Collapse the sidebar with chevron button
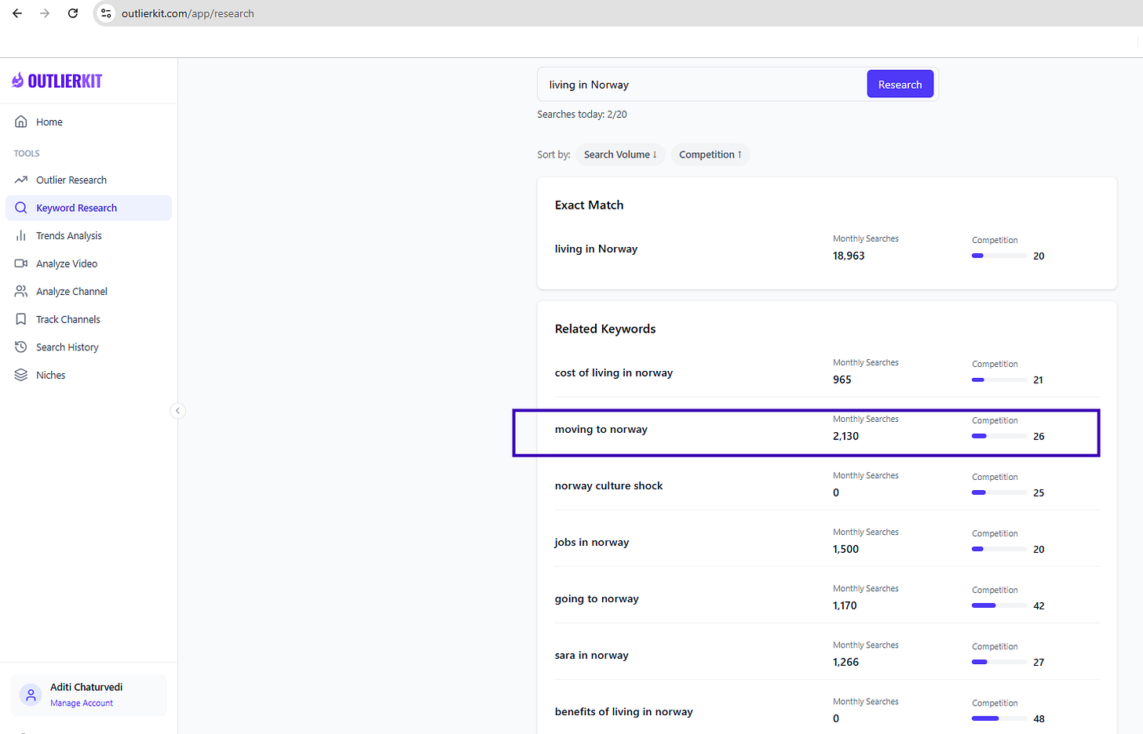The image size is (1143, 734). point(178,411)
